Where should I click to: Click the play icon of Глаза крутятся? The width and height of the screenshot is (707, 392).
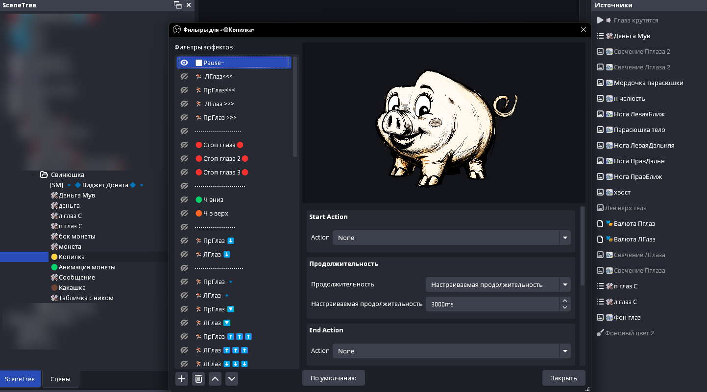point(600,20)
